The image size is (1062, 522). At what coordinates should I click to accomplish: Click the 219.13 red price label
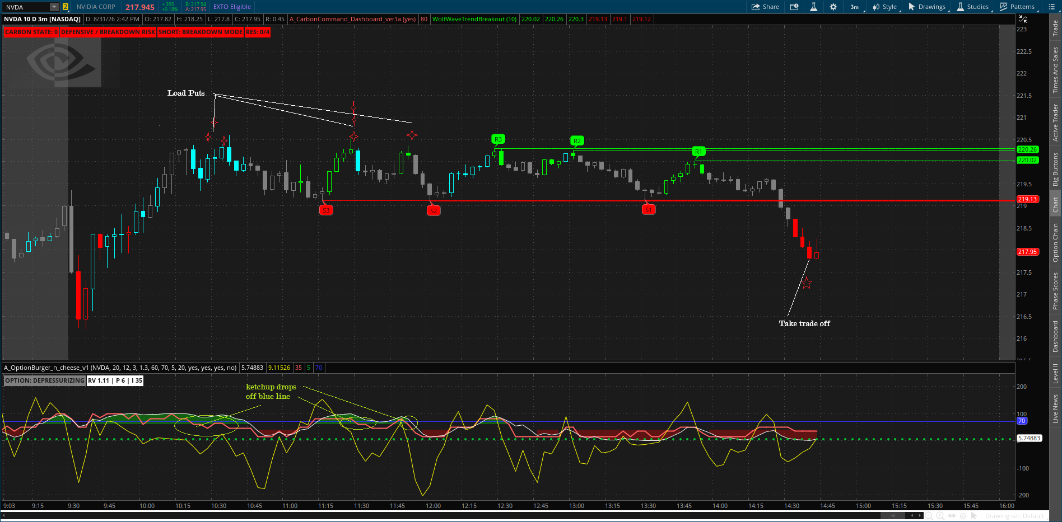pyautogui.click(x=1027, y=199)
